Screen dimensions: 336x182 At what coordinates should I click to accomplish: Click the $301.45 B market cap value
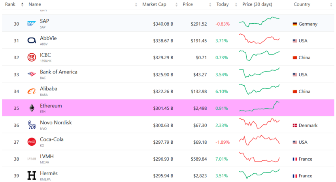(163, 108)
